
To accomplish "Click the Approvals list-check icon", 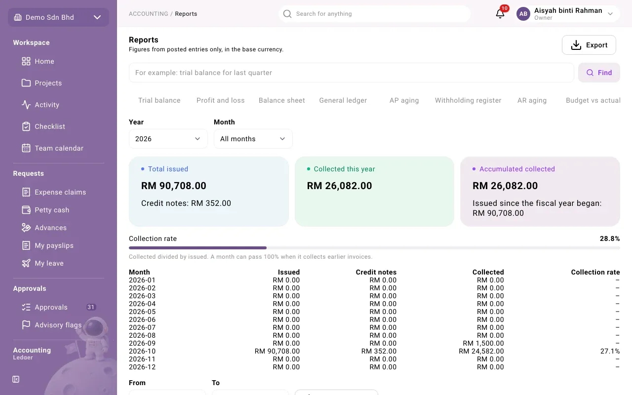I will (x=26, y=307).
